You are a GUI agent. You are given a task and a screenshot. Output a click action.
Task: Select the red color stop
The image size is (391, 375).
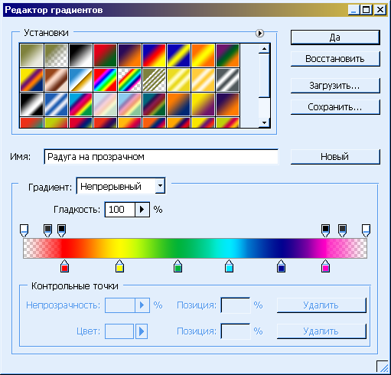coord(64,266)
